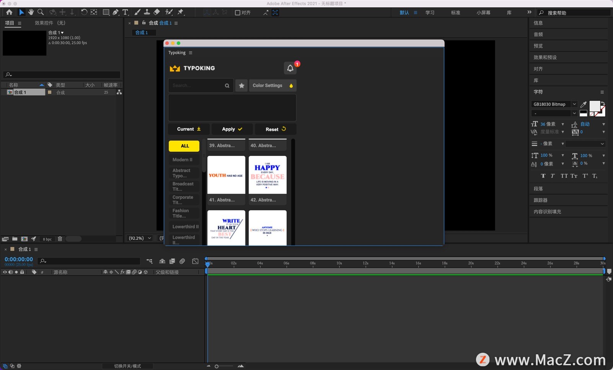The width and height of the screenshot is (613, 370).
Task: Open the 效果控件 panel tab
Action: (x=50, y=23)
